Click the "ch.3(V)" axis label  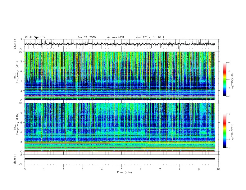pyautogui.click(x=15, y=160)
